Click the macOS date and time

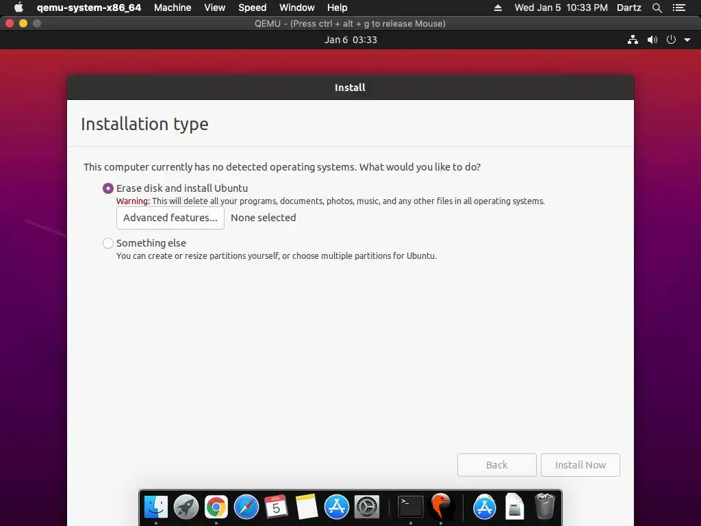[561, 8]
